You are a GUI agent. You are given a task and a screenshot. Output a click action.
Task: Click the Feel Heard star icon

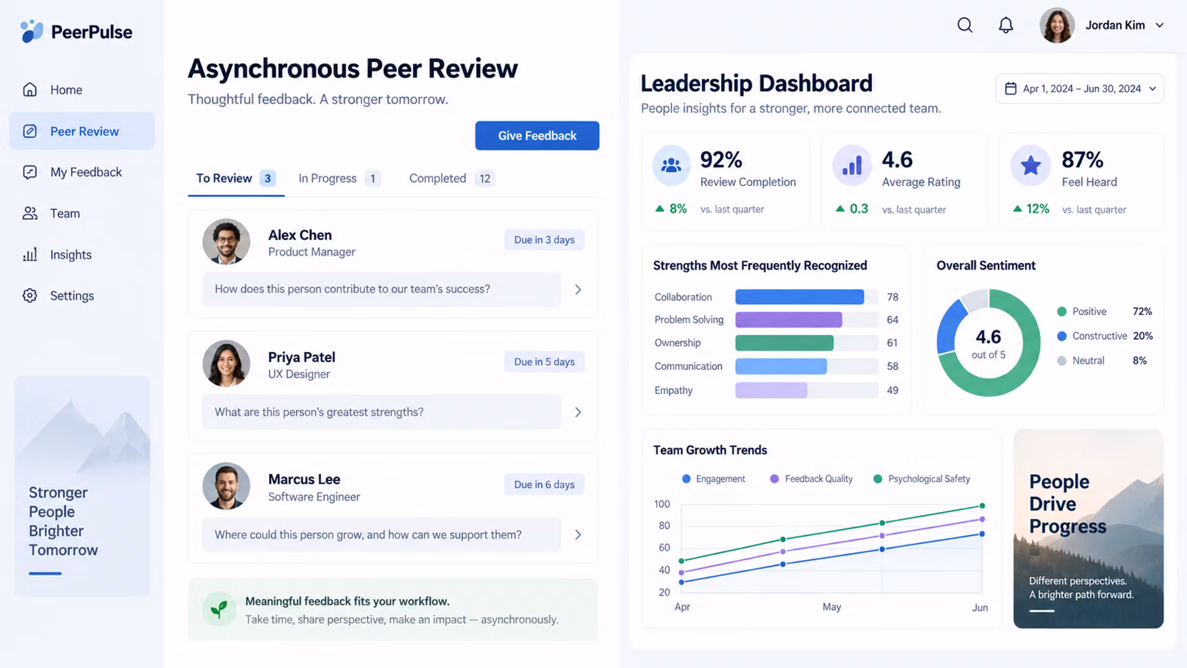pos(1031,165)
